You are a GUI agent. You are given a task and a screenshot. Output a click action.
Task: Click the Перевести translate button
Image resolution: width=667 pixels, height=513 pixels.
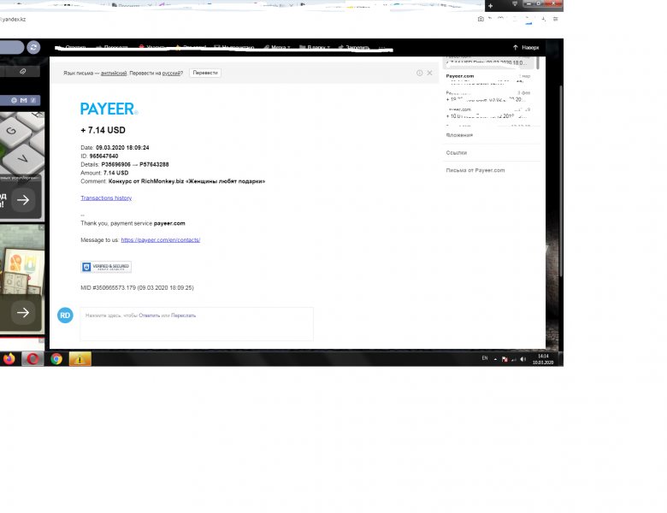pos(205,73)
